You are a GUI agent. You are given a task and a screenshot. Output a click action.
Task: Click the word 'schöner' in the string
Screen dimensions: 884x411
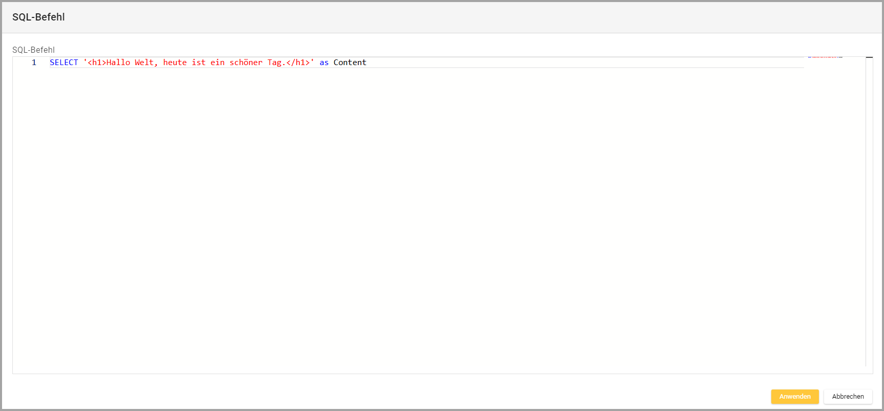click(x=246, y=63)
